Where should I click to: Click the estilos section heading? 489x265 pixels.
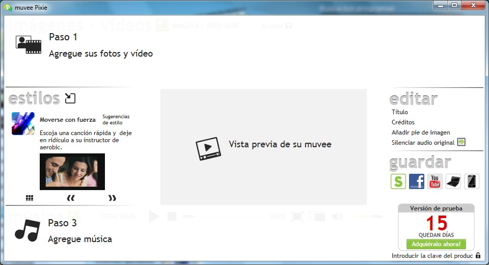[x=34, y=98]
